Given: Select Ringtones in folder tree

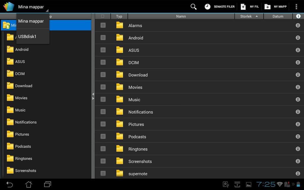Looking at the screenshot, I should 23,159.
